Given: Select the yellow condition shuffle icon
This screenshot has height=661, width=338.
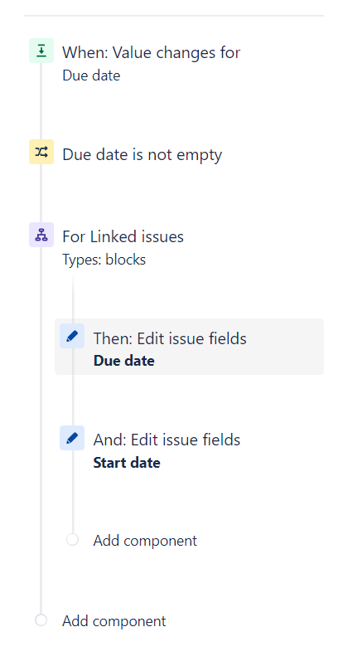Looking at the screenshot, I should point(41,152).
